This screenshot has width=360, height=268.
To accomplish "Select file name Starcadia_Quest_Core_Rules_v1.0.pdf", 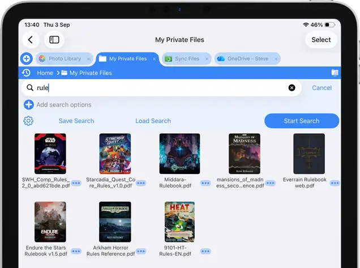I will (111, 182).
